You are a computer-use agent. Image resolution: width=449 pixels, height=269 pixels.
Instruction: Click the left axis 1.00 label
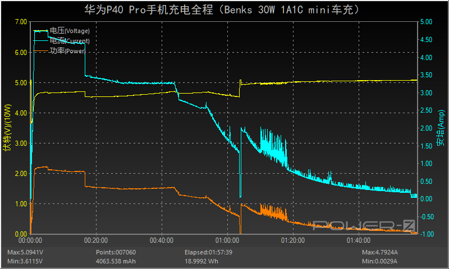(21, 204)
